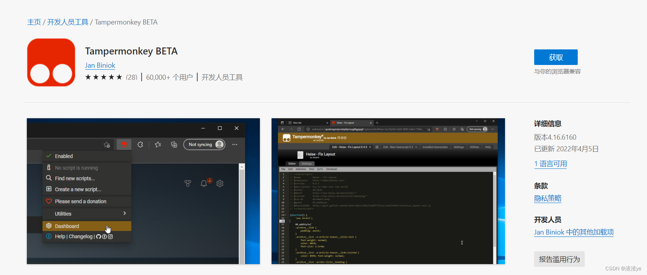Select Create a new script... in the popup menu
The width and height of the screenshot is (647, 275).
point(87,189)
